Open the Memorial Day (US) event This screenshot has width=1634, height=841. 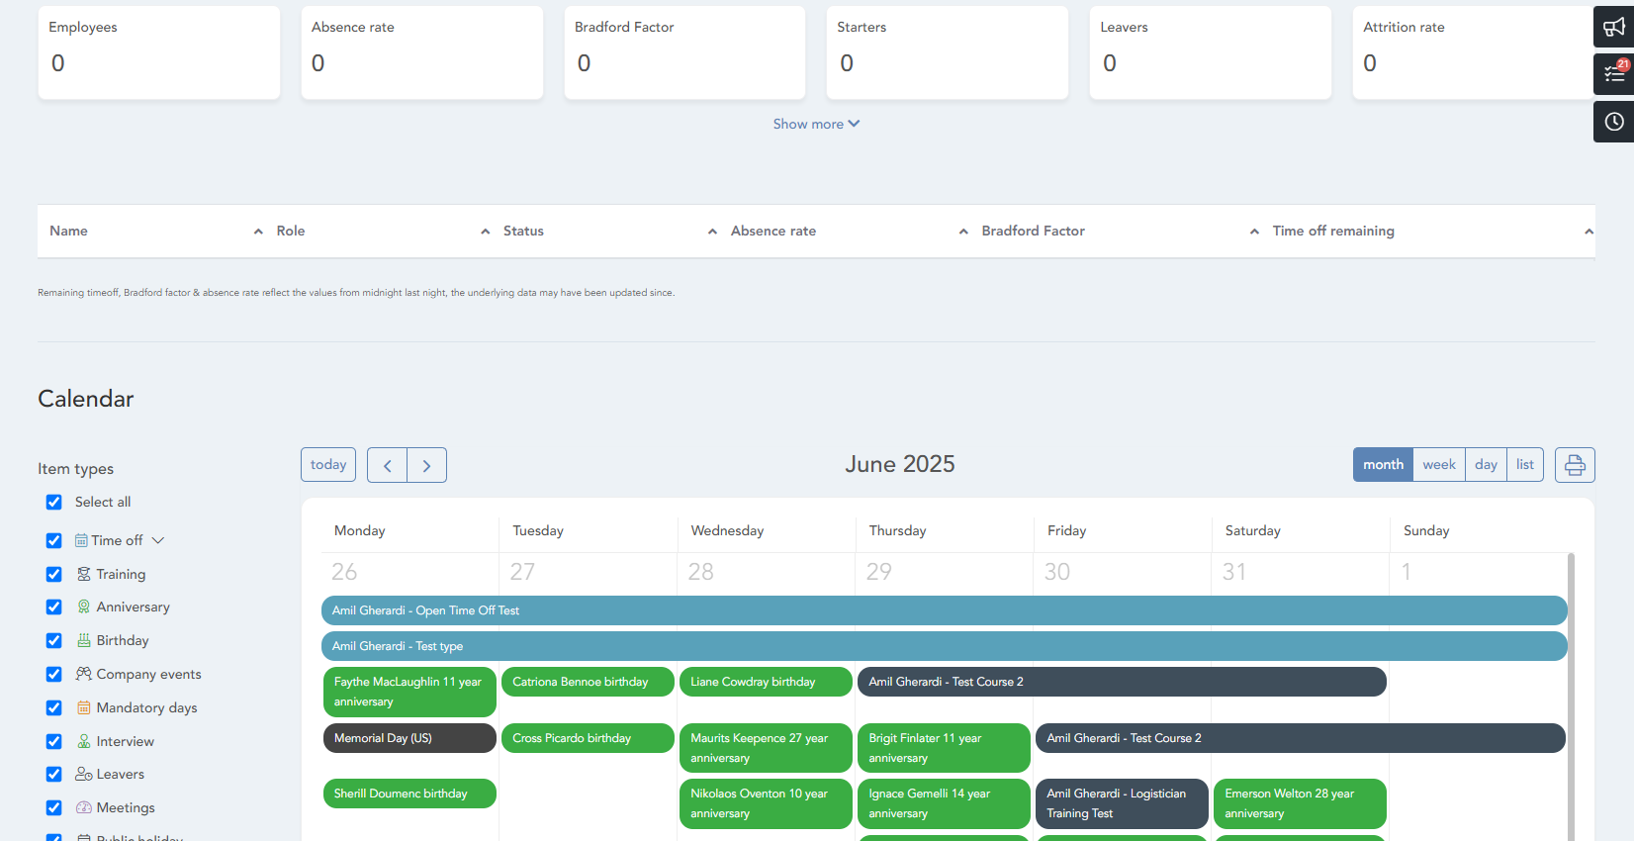pyautogui.click(x=409, y=738)
